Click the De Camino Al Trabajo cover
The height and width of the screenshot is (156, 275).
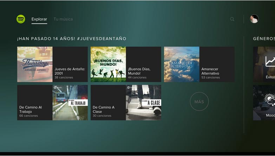[70, 103]
